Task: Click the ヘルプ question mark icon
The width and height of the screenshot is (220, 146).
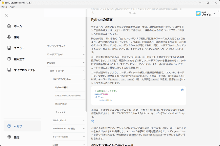Action: click(x=9, y=126)
